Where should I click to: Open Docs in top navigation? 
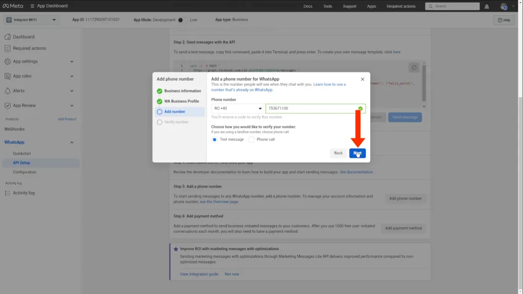pyautogui.click(x=308, y=6)
